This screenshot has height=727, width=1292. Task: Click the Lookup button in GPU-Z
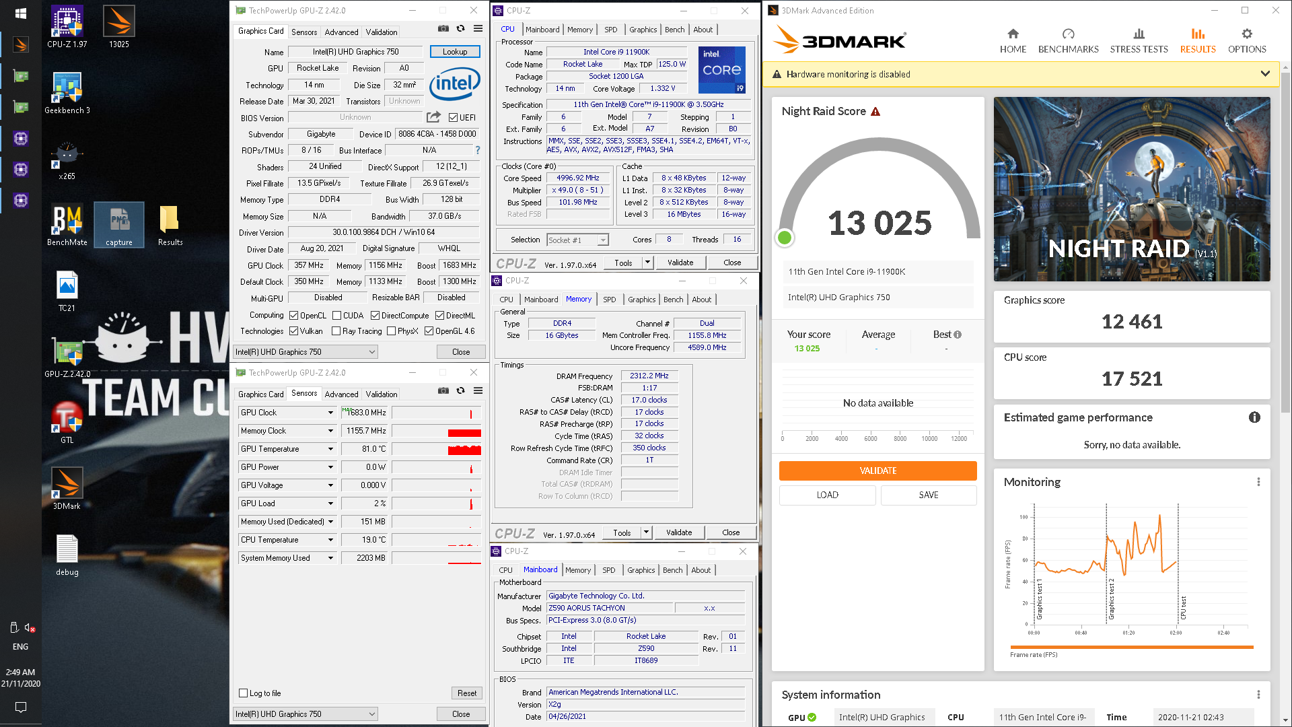click(x=455, y=52)
